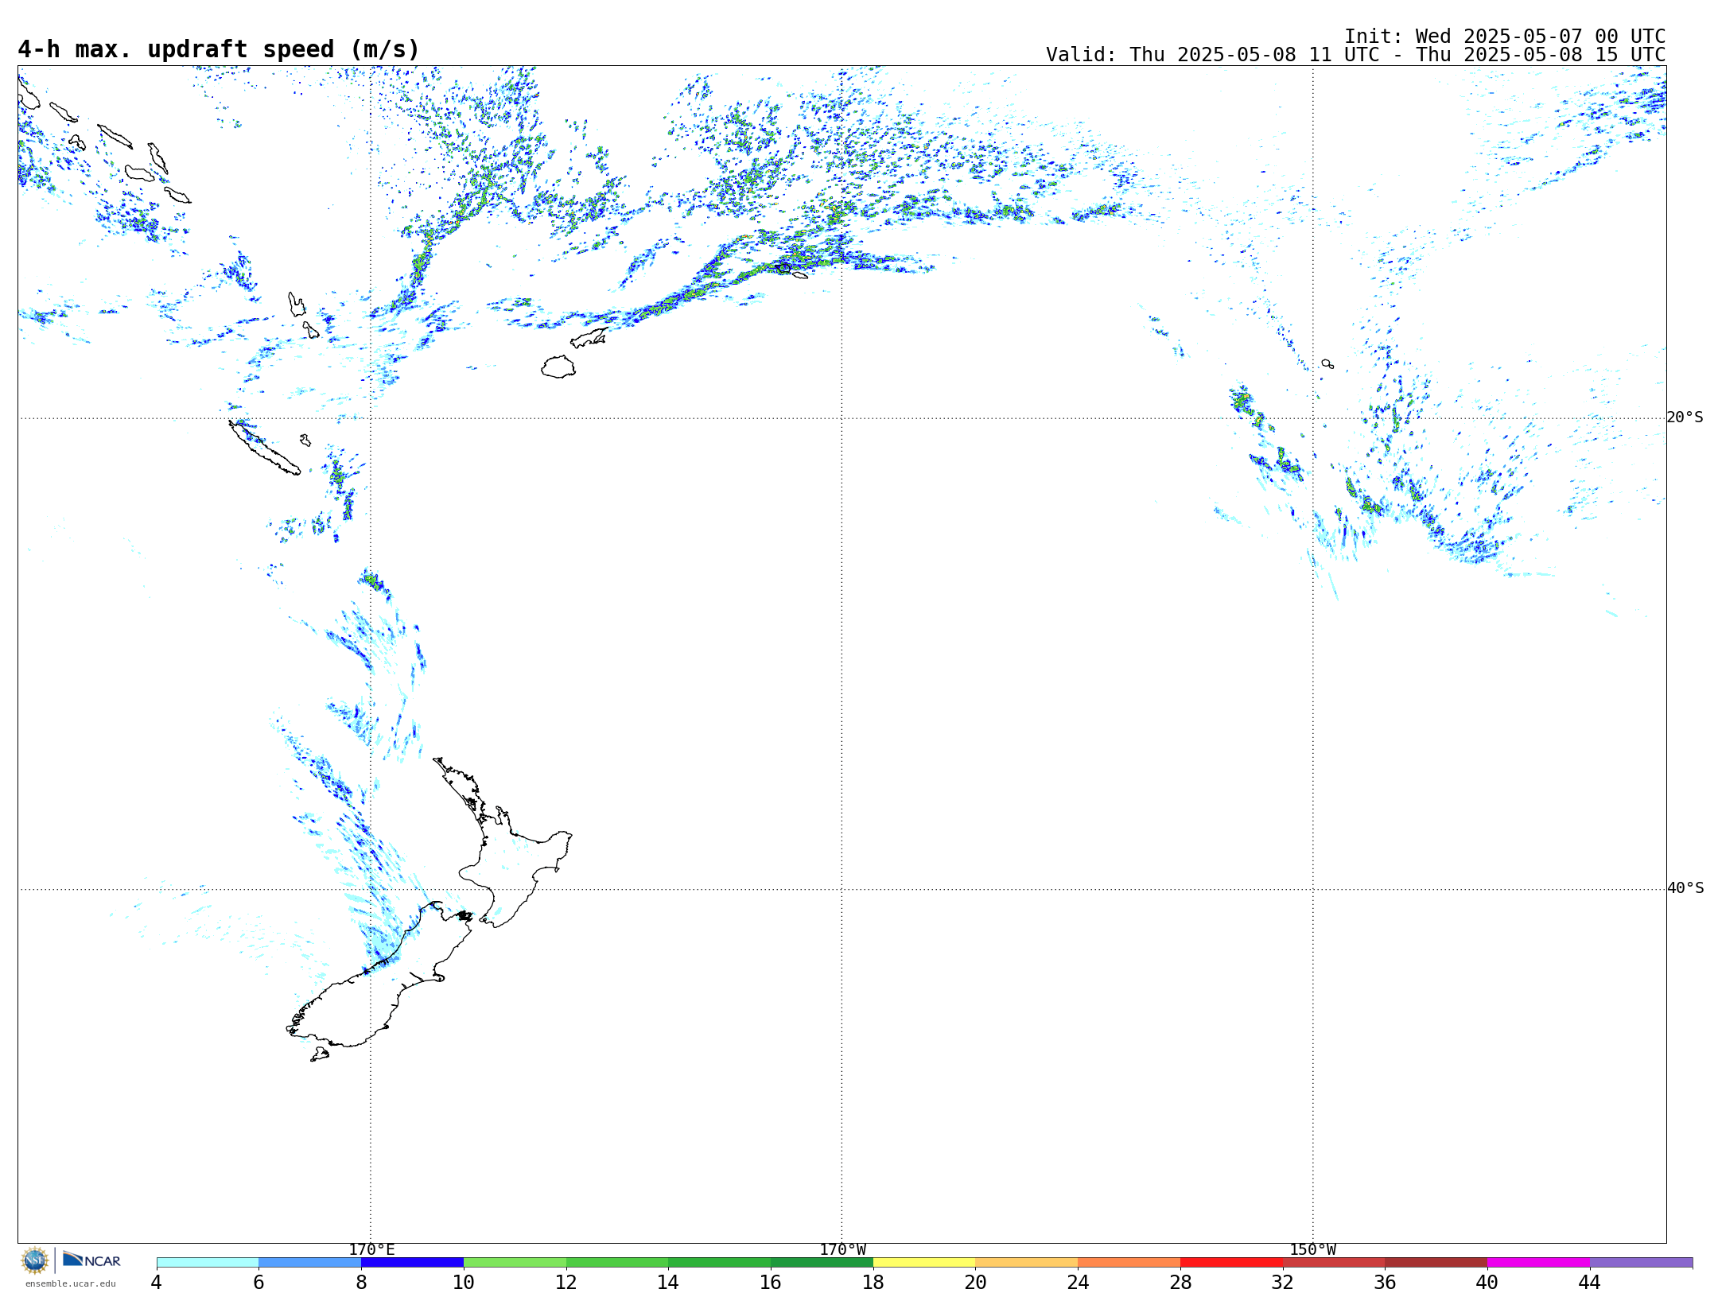Click colorbar tick label 44

coord(1590,1282)
